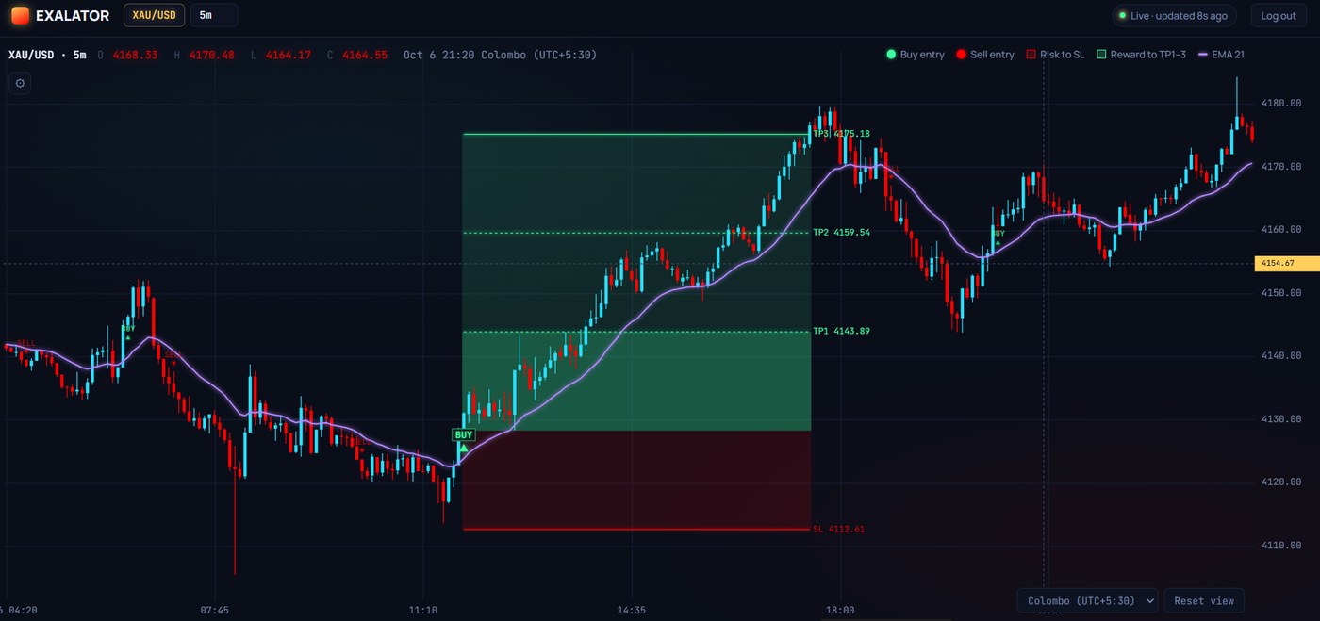Click the 14:35 time axis label

(632, 611)
